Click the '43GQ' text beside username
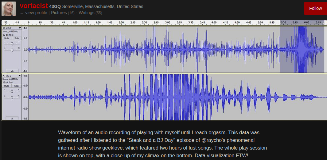 pos(55,7)
